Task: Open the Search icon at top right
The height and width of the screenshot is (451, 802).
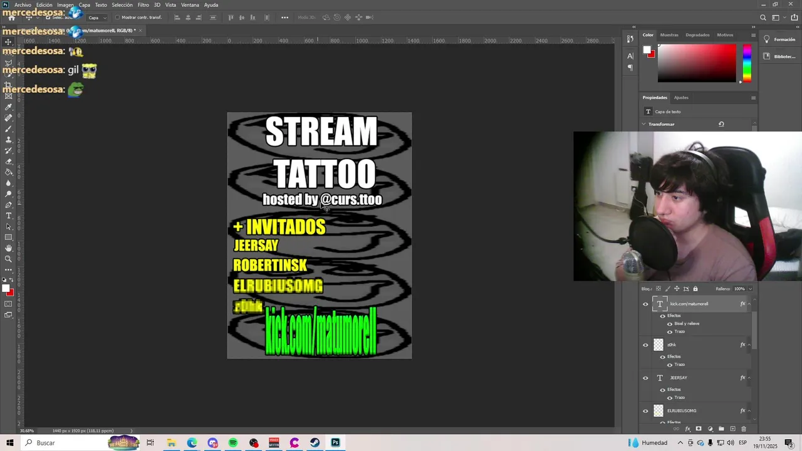Action: [763, 18]
